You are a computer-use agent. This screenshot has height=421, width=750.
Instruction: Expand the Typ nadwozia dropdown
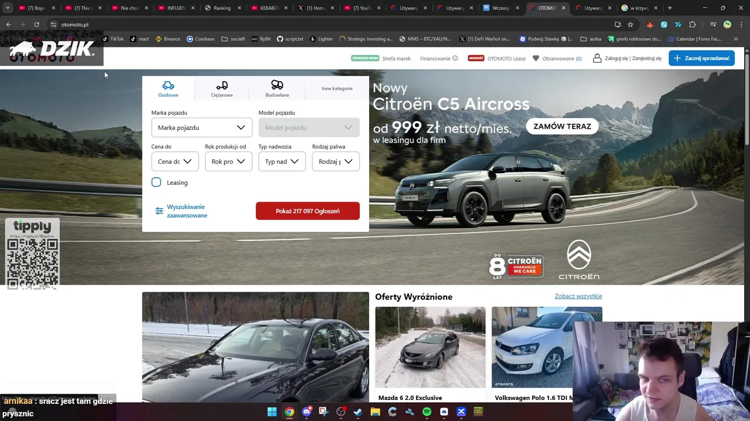[x=282, y=161]
